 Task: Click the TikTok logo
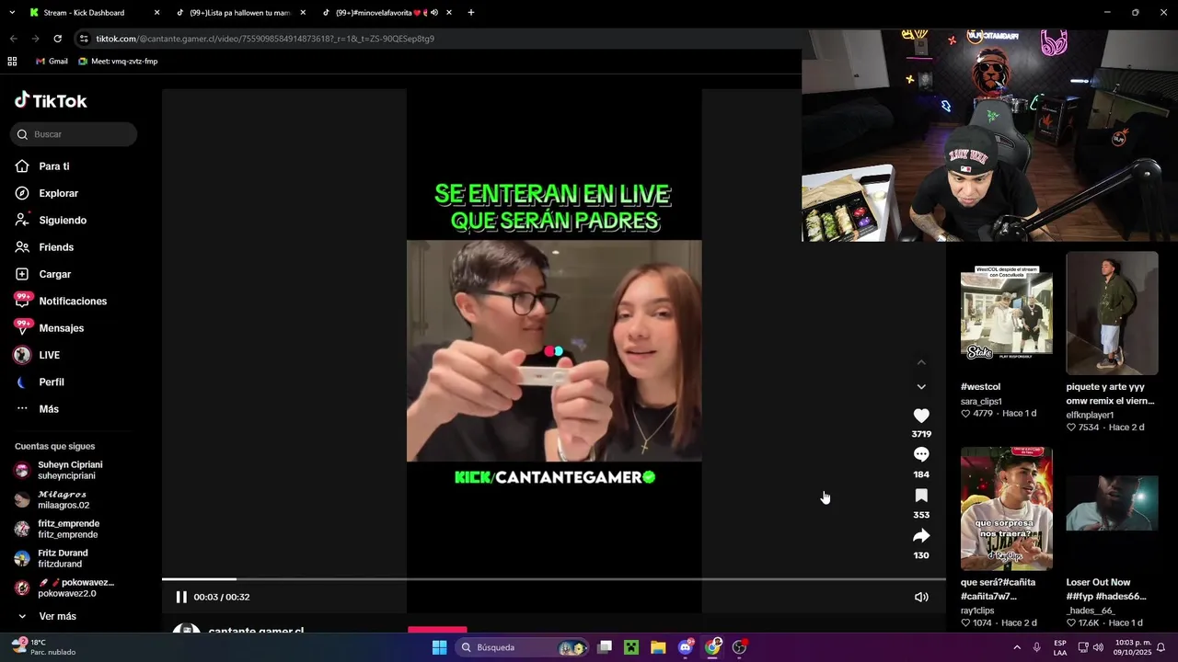coord(51,100)
